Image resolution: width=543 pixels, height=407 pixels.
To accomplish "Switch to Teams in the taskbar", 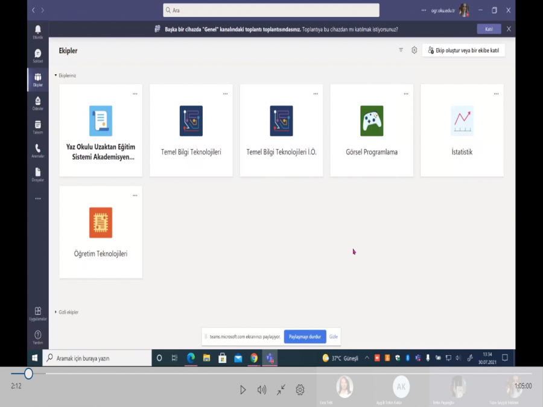I will (270, 358).
